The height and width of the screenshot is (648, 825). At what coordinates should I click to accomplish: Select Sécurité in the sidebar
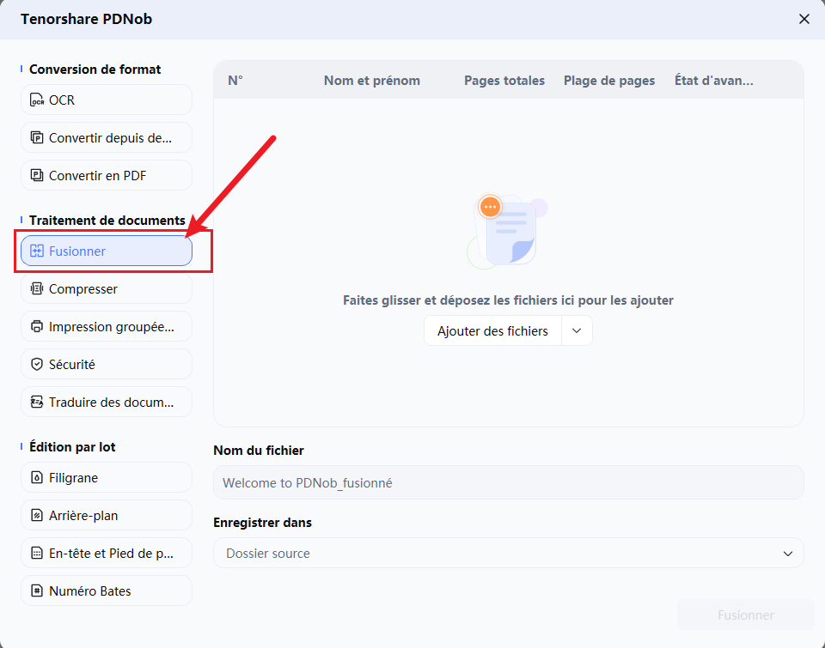click(107, 364)
